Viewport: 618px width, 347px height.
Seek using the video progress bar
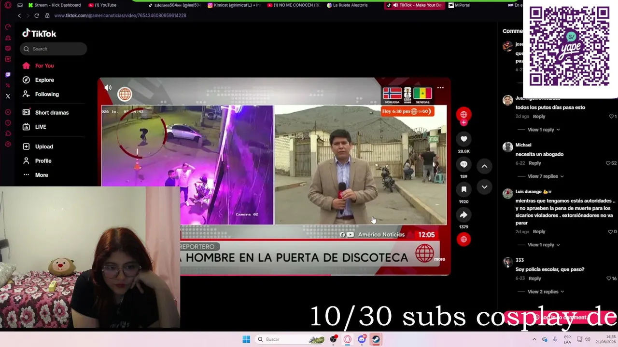(x=275, y=275)
